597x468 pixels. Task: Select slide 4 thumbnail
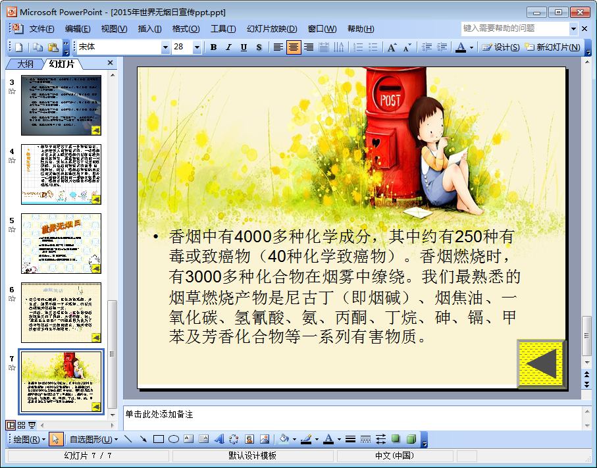[61, 174]
